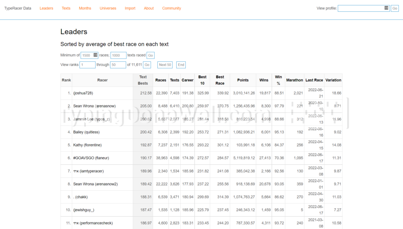The image size is (403, 229).
Task: Select Best Race value 339.92
Action: (223, 93)
